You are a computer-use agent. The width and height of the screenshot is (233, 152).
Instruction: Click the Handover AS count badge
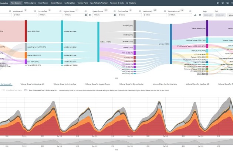point(26,10)
